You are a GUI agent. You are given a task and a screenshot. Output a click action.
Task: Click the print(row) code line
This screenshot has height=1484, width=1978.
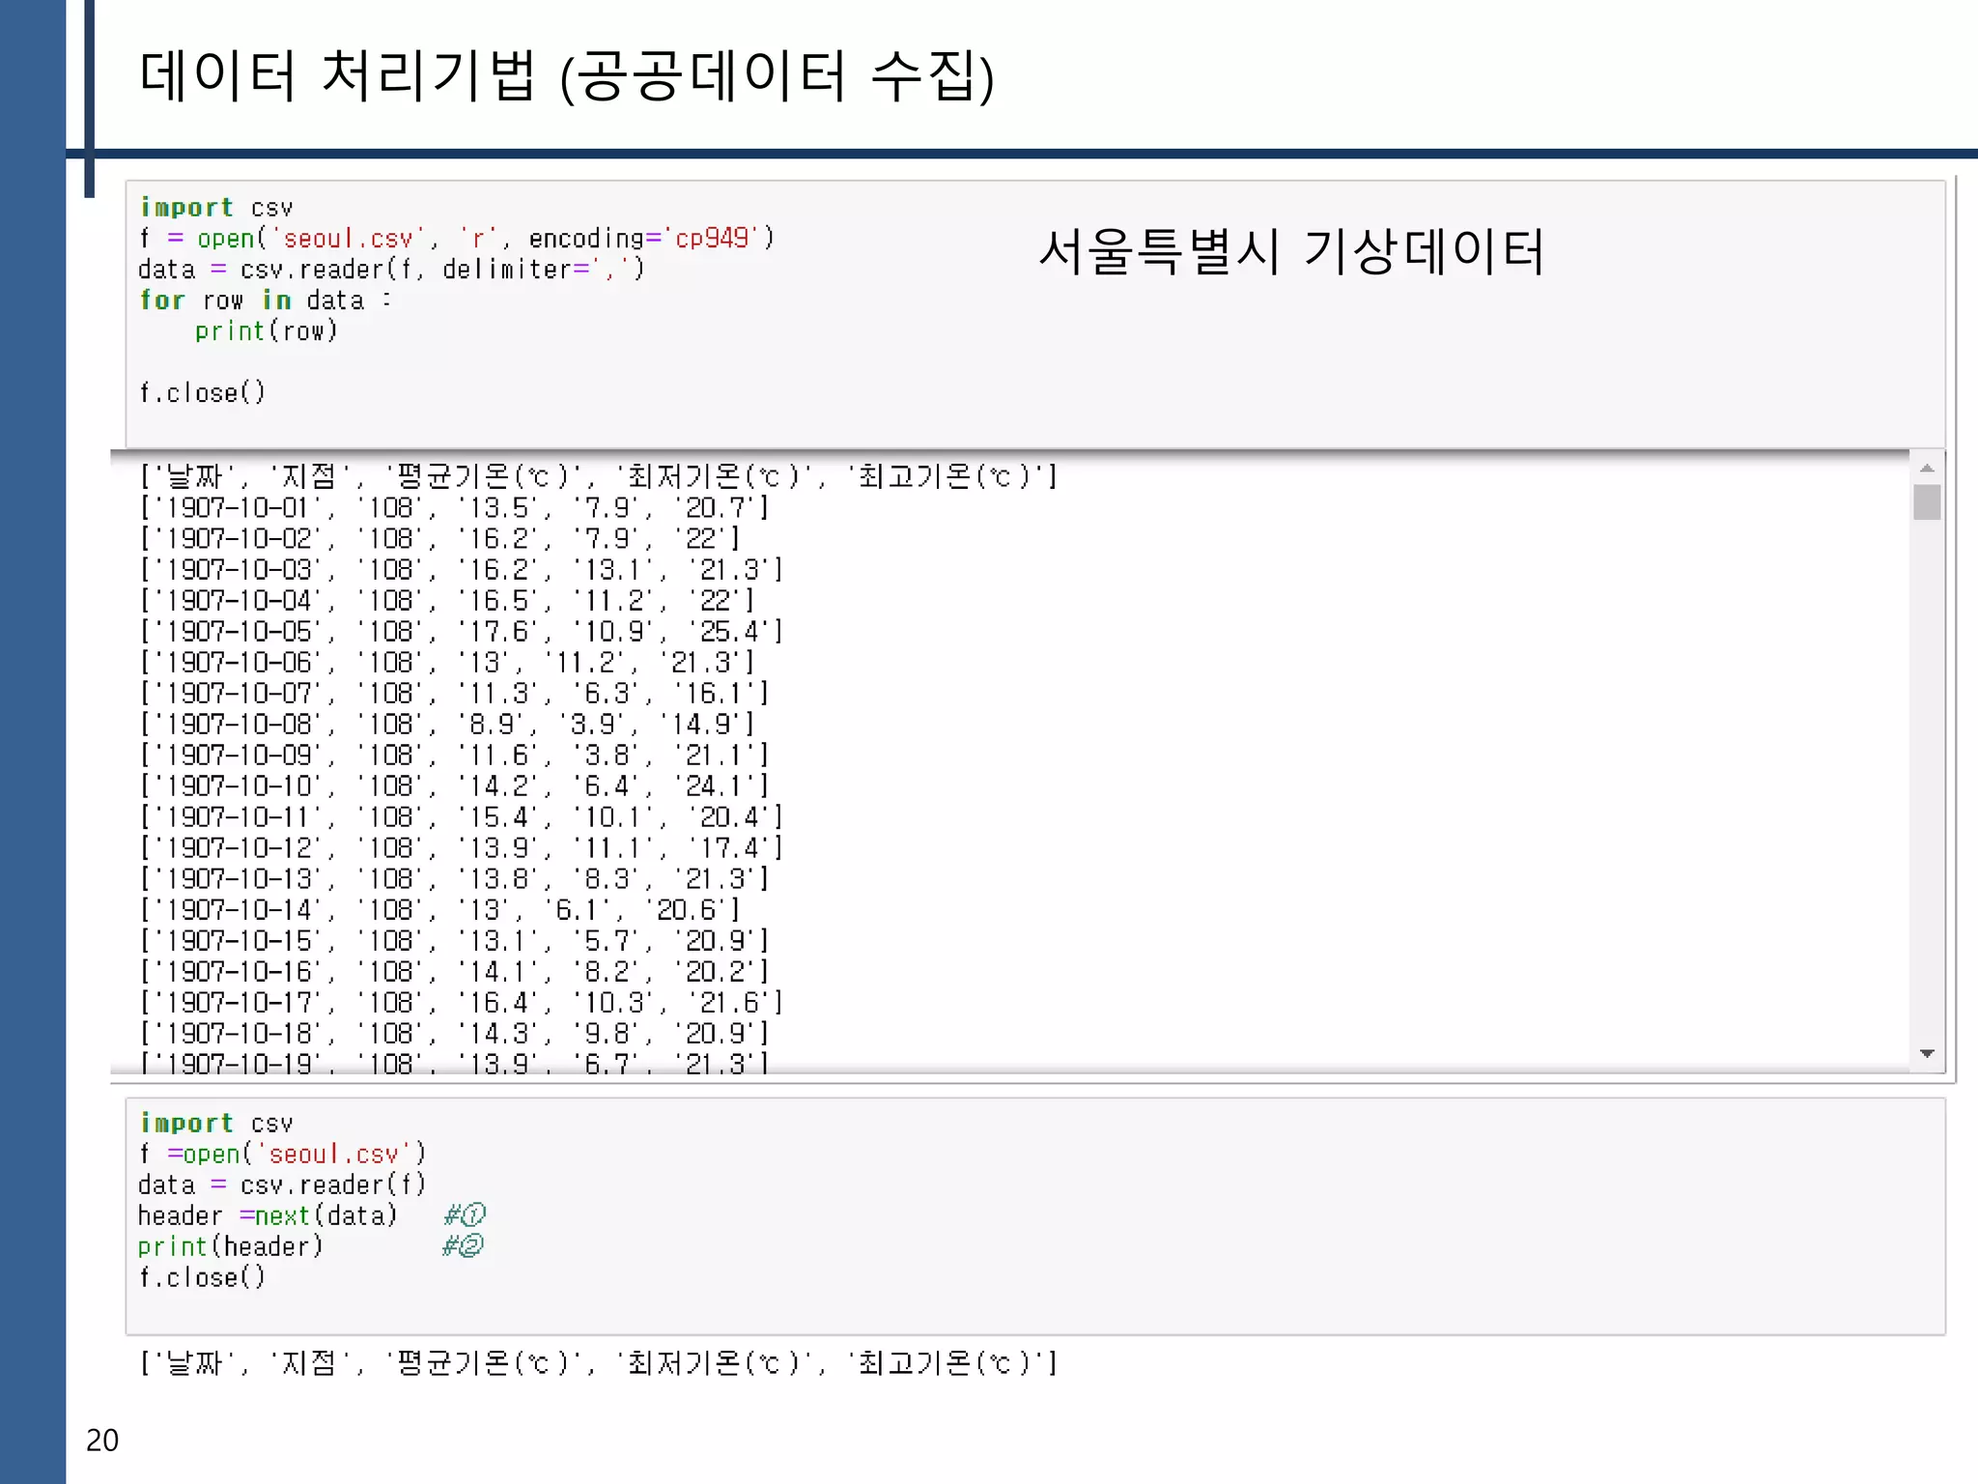coord(266,331)
